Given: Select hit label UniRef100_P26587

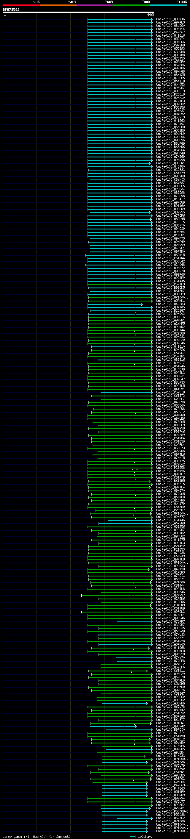Looking at the screenshot, I should click(170, 510).
